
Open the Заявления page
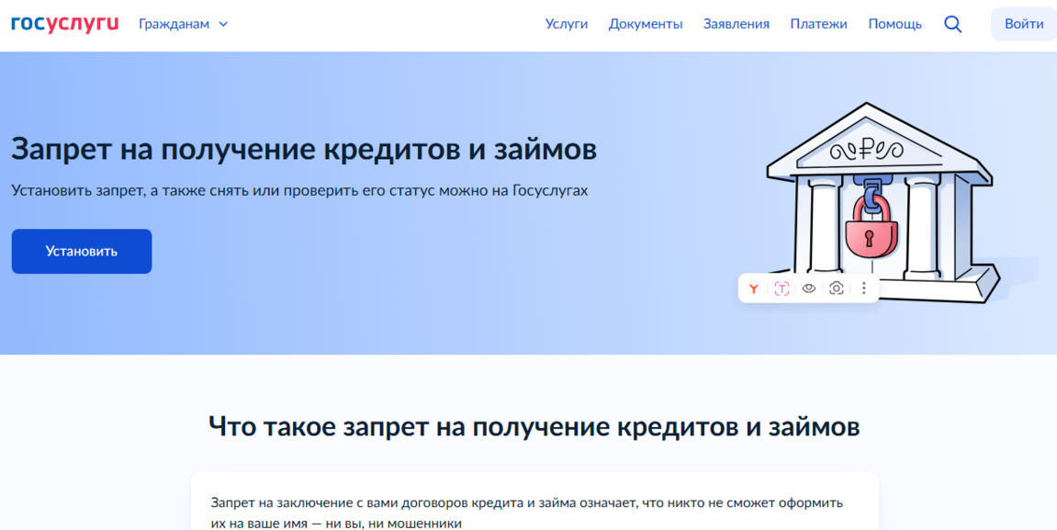(737, 24)
